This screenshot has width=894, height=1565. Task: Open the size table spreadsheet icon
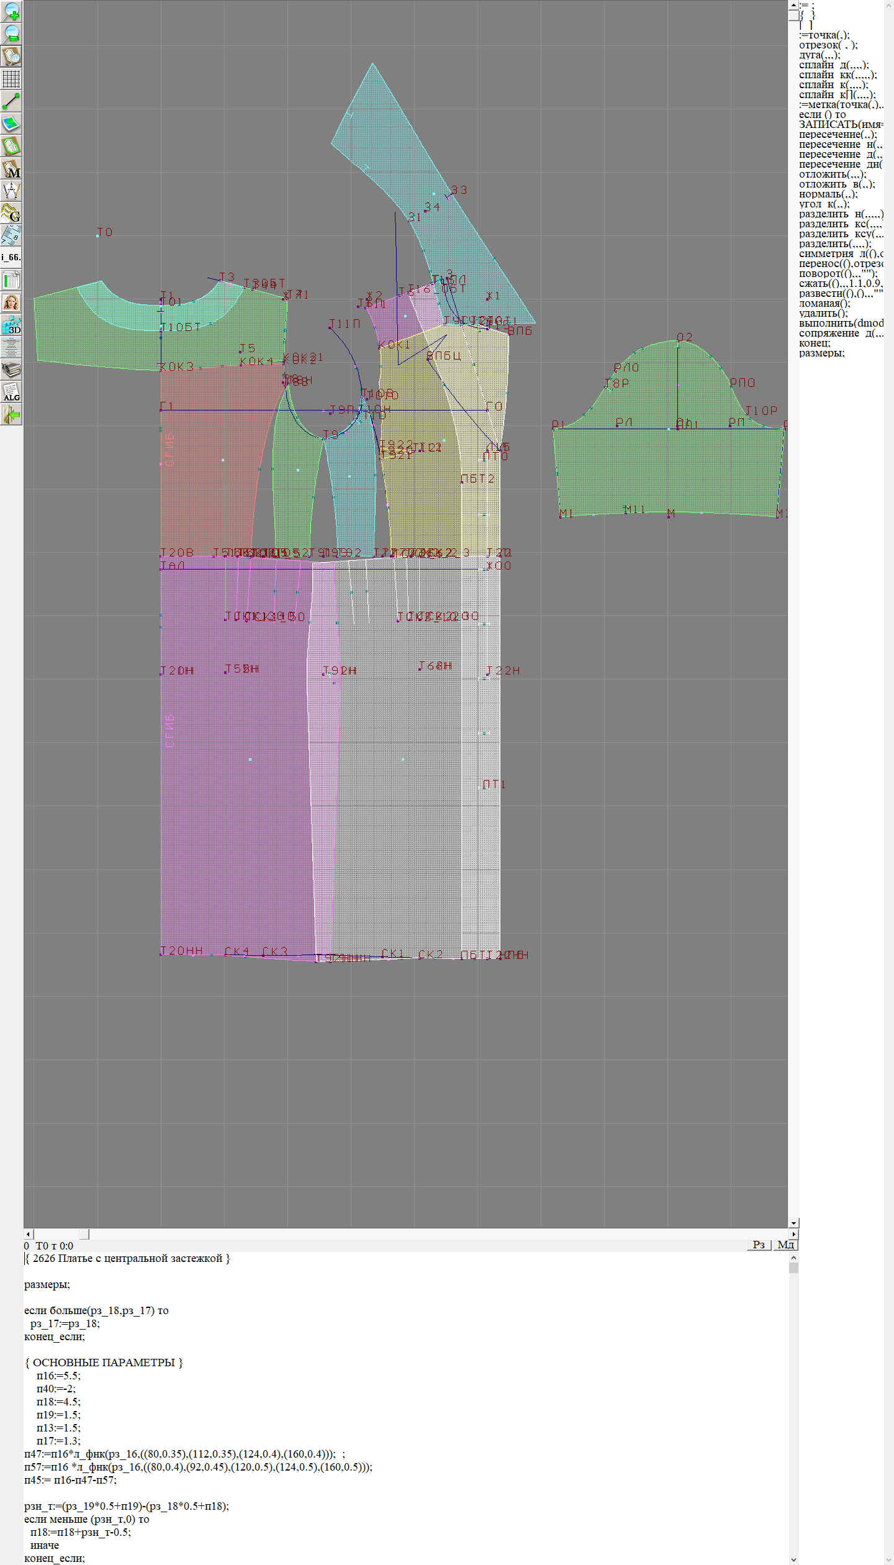coord(11,280)
